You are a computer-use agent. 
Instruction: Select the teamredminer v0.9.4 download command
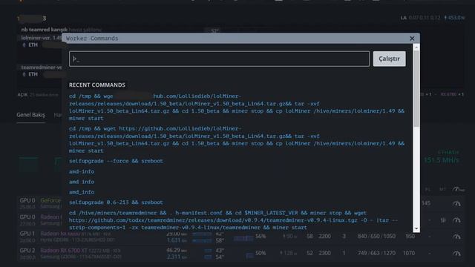(233, 220)
